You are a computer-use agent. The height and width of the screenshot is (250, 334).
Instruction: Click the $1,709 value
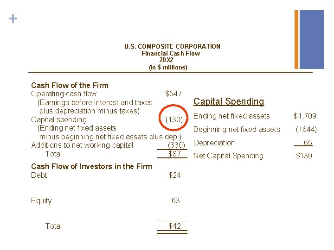305,116
